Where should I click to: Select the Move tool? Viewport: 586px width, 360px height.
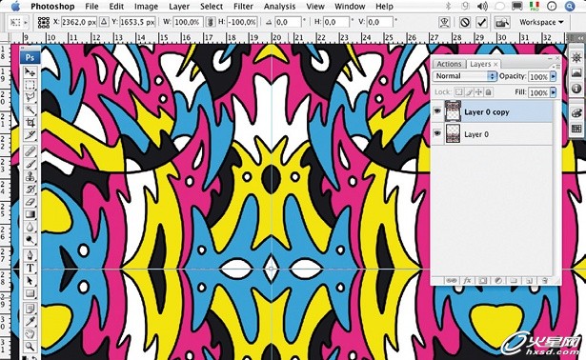tap(30, 72)
